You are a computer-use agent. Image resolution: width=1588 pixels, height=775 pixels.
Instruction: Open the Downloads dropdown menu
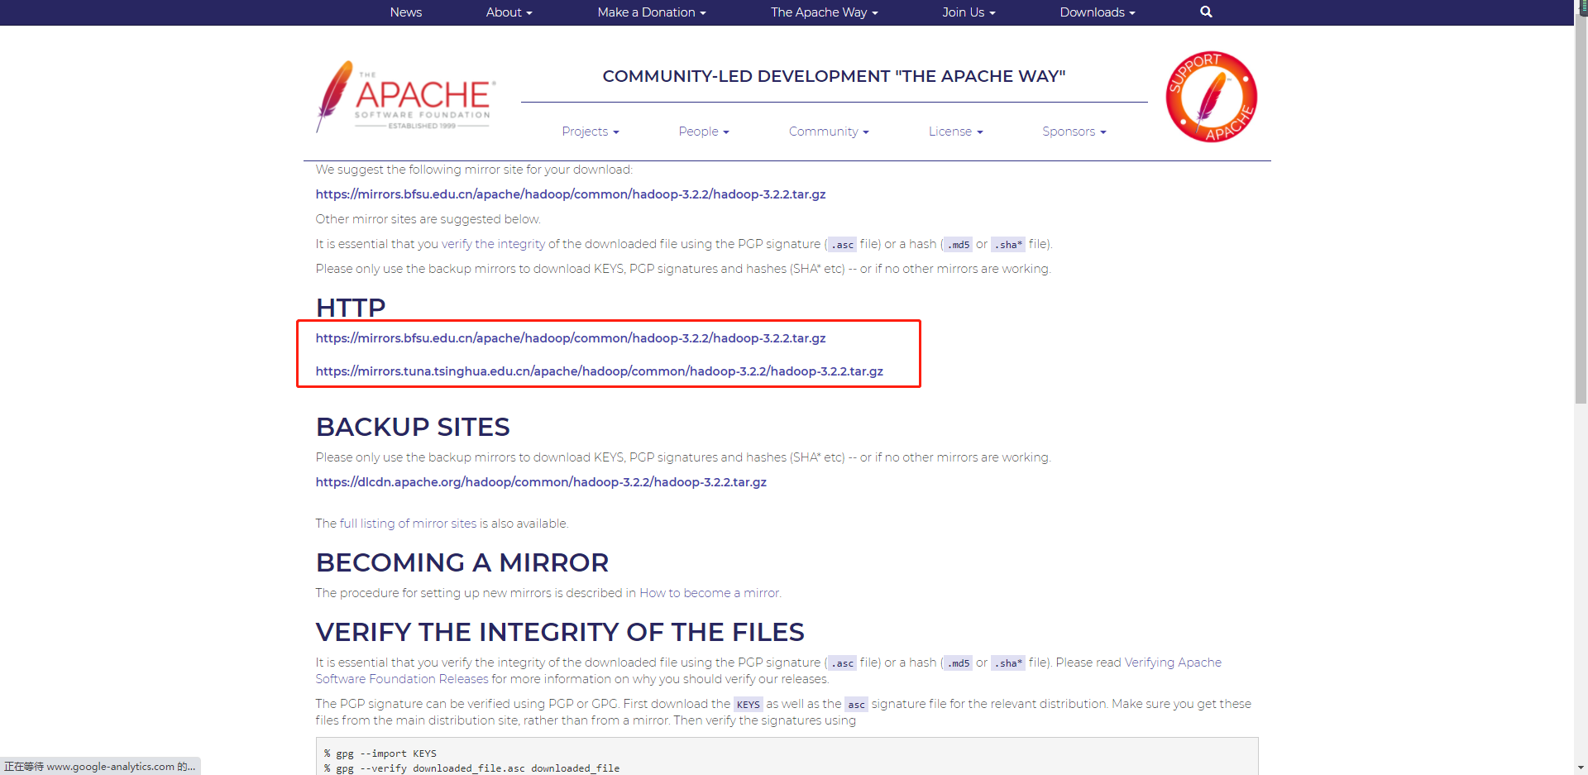click(x=1098, y=12)
